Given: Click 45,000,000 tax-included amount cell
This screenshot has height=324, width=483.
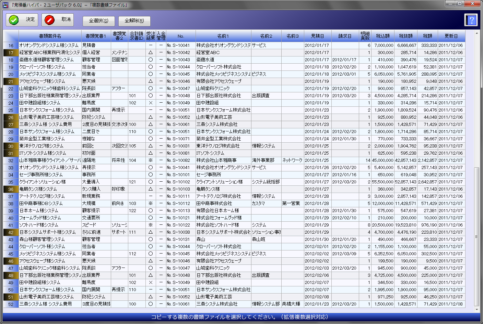Looking at the screenshot, I should [x=383, y=160].
